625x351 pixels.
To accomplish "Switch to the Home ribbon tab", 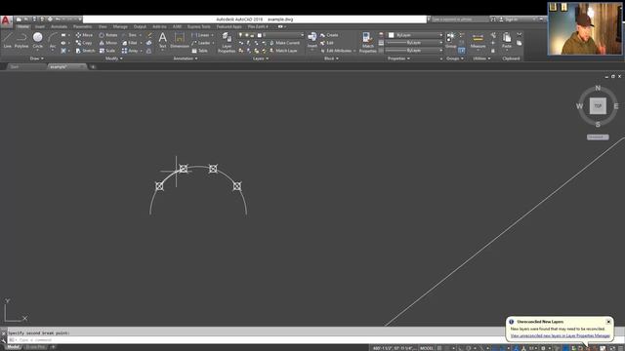I will [22, 26].
